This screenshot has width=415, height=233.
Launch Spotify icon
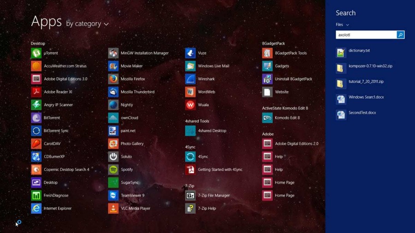pyautogui.click(x=113, y=169)
